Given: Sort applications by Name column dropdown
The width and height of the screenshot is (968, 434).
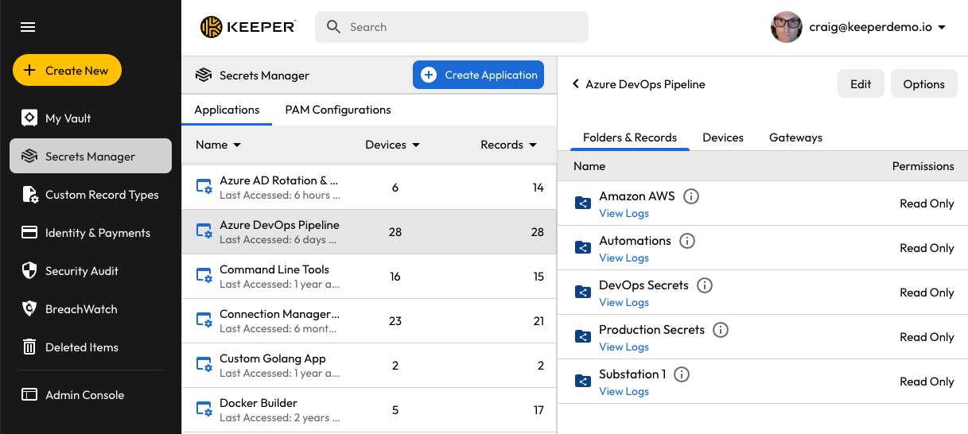Looking at the screenshot, I should tap(237, 145).
